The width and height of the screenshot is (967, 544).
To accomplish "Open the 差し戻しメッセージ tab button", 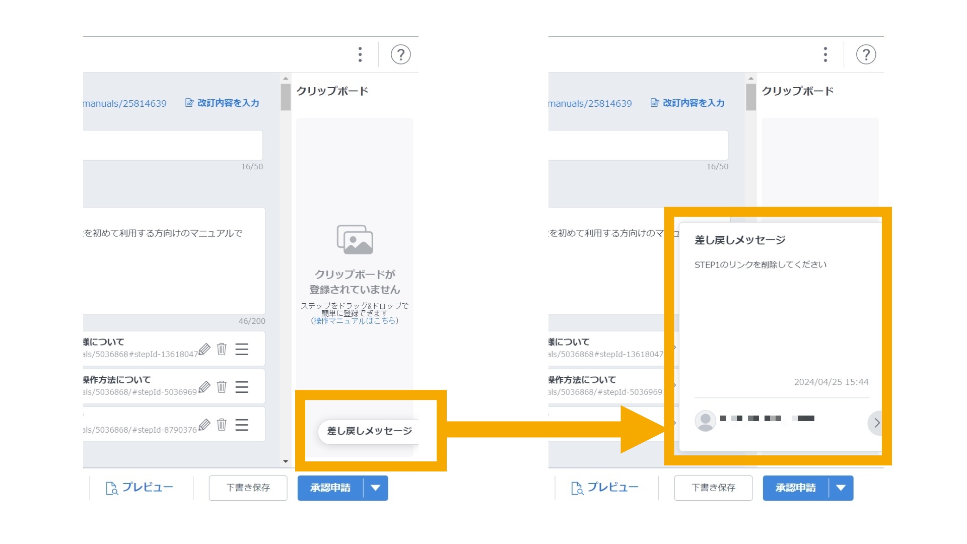I will tap(369, 431).
